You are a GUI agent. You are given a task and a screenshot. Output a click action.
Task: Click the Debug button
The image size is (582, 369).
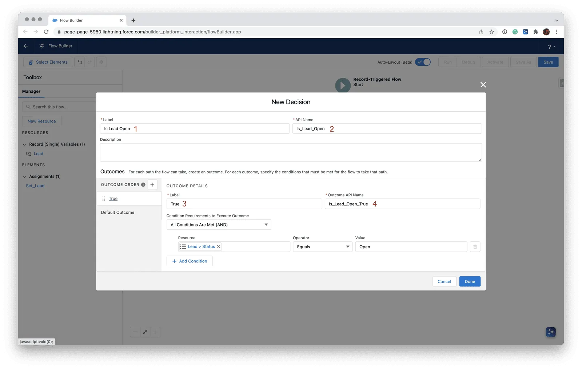[x=469, y=62]
